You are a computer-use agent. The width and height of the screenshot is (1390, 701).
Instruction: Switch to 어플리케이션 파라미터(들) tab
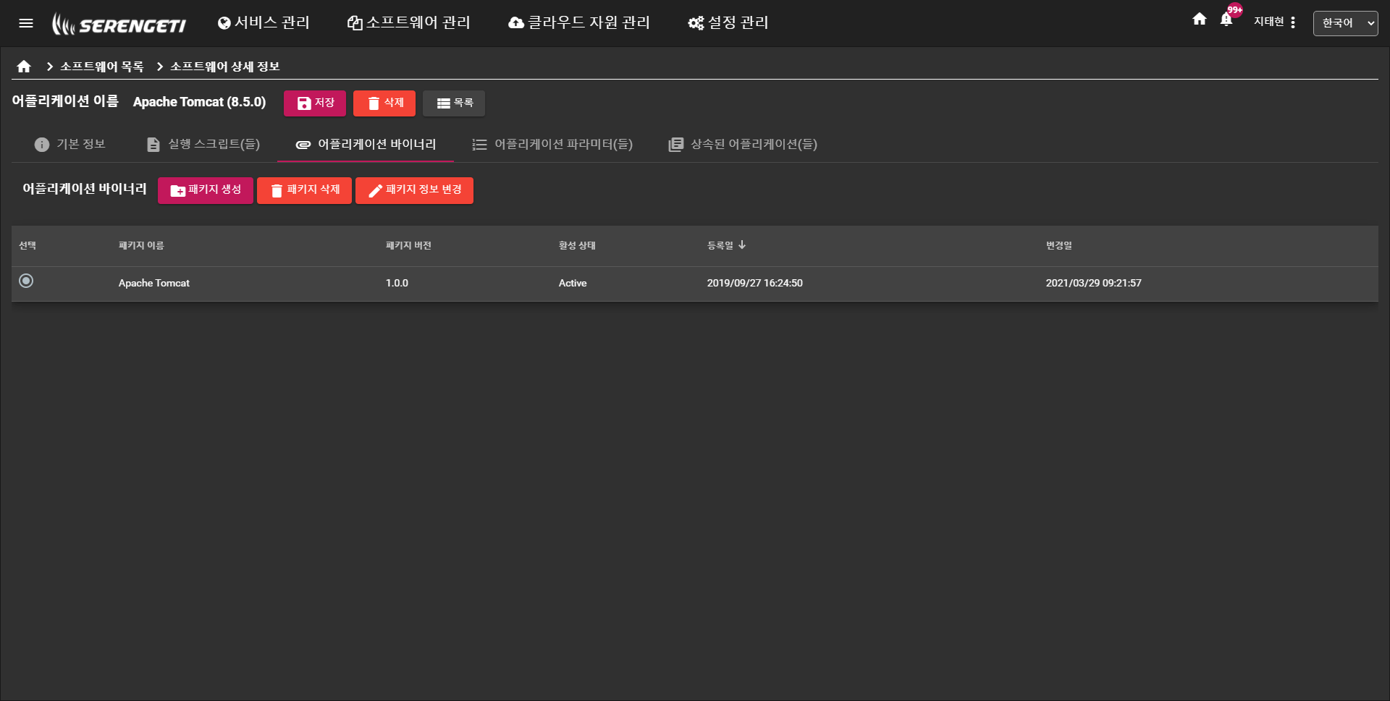pos(552,145)
